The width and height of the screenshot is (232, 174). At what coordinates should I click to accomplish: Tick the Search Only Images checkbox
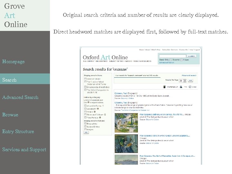[x=181, y=60]
